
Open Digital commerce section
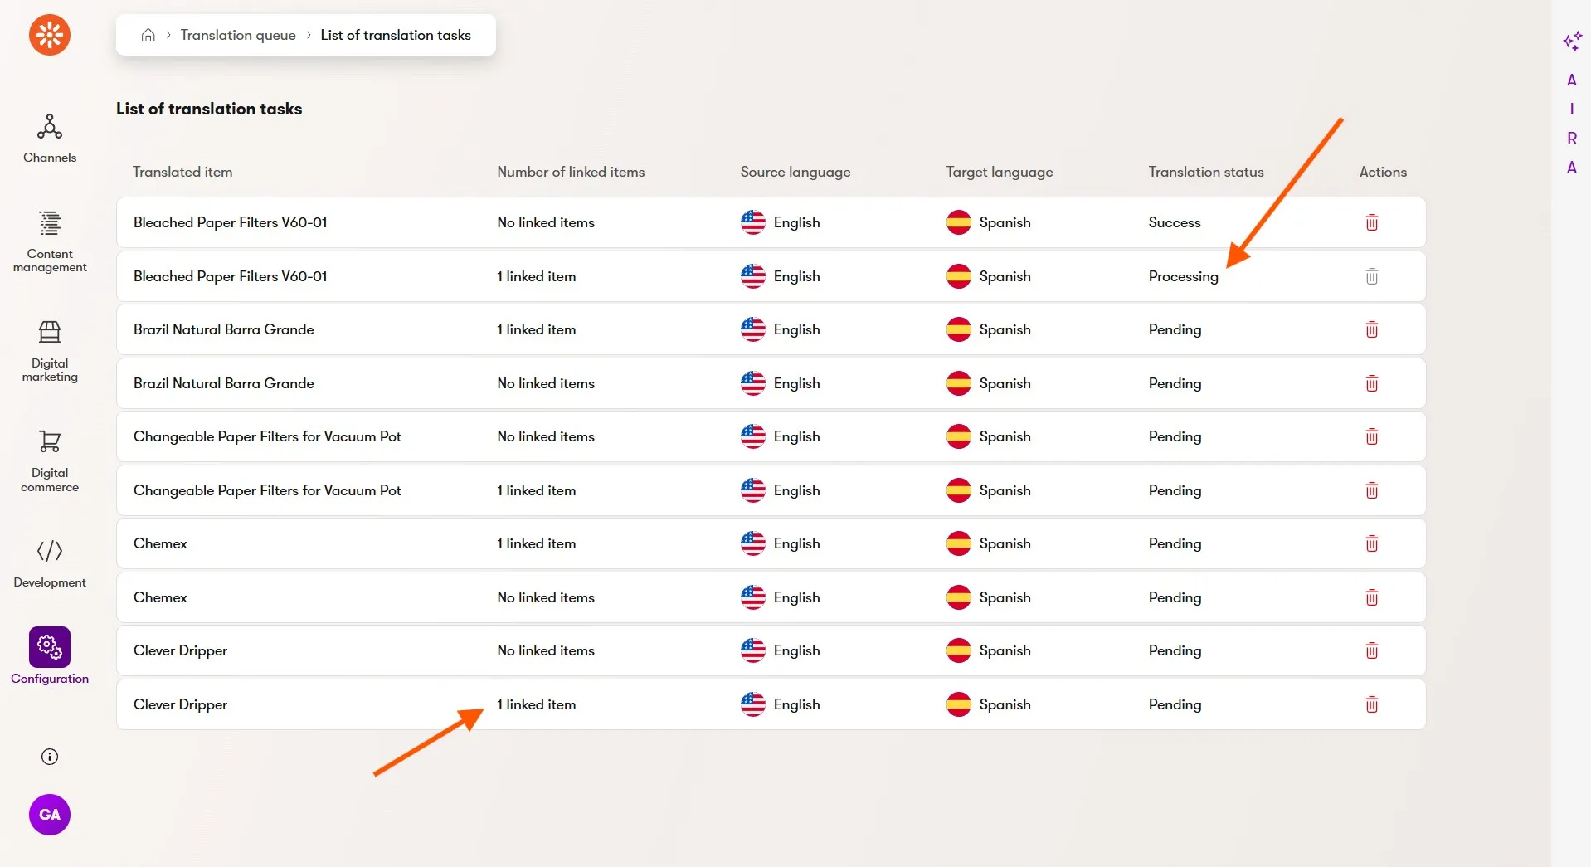pos(50,460)
